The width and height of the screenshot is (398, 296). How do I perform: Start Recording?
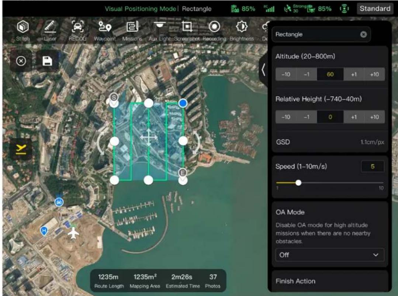214,31
